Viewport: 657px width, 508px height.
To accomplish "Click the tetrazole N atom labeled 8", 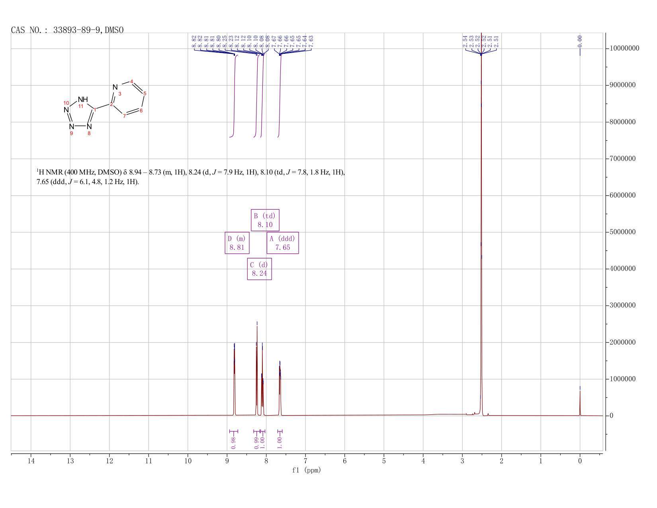I will tap(89, 127).
